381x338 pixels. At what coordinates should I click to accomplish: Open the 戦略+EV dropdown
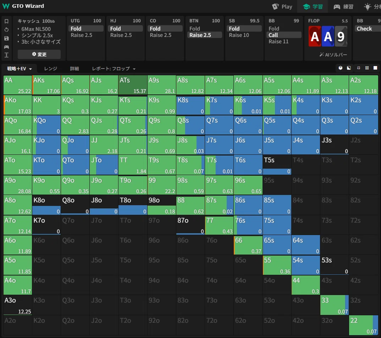tap(20, 69)
